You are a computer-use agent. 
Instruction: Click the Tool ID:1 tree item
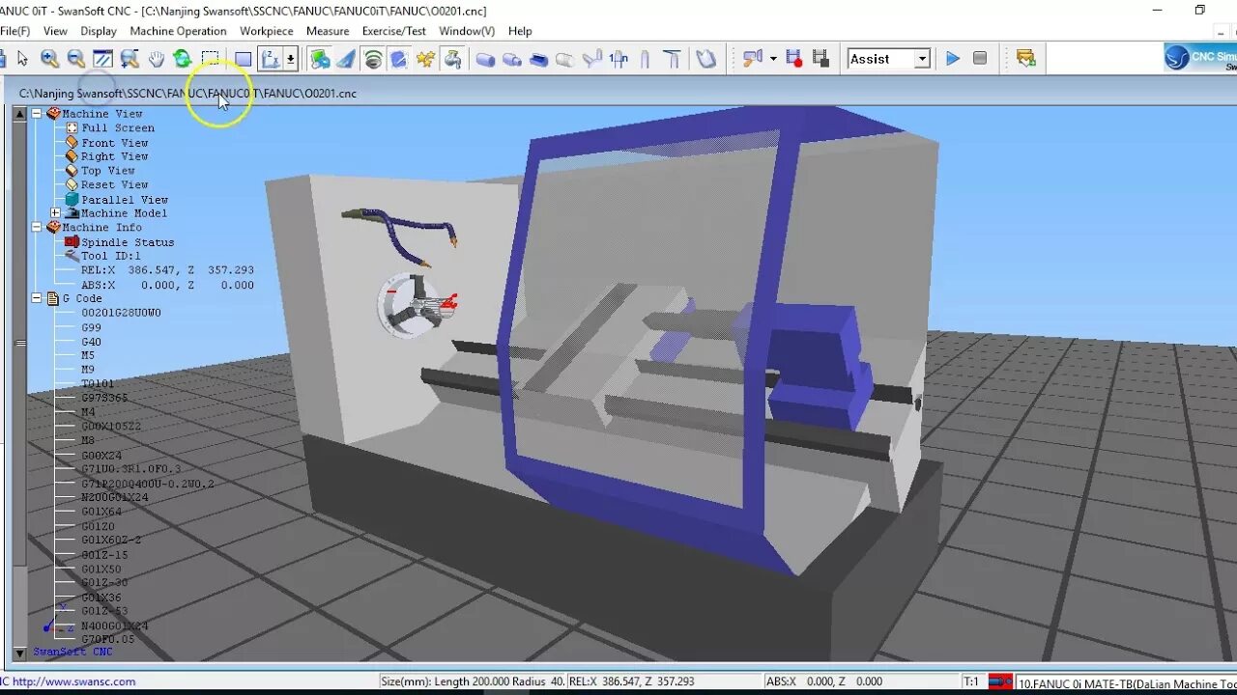point(110,256)
